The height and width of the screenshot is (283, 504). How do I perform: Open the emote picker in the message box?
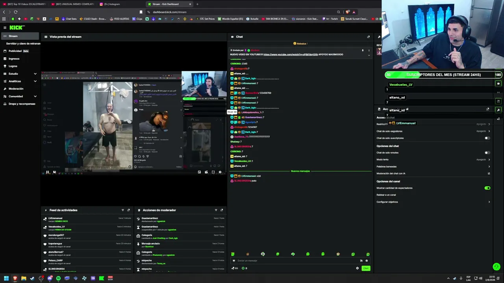click(367, 261)
